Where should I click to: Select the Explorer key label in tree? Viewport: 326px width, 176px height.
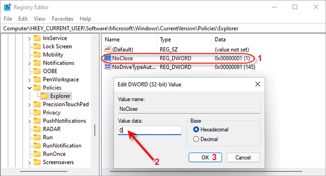tap(60, 96)
